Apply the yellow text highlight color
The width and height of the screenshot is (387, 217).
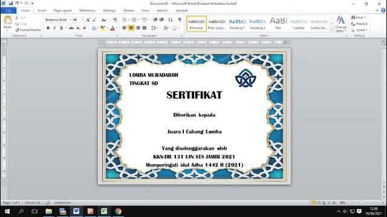(x=103, y=28)
